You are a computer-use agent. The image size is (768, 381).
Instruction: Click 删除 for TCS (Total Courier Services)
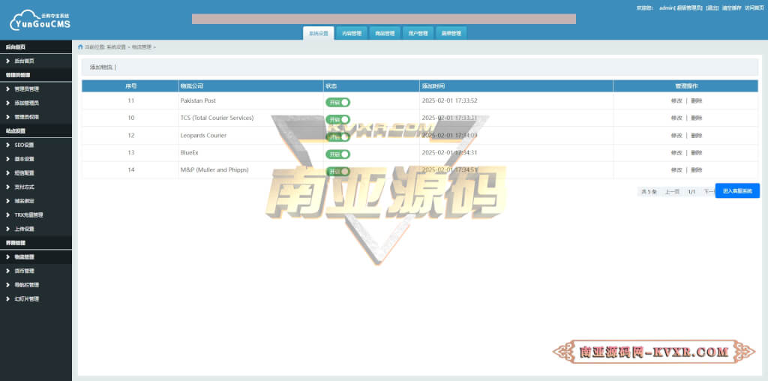click(697, 118)
